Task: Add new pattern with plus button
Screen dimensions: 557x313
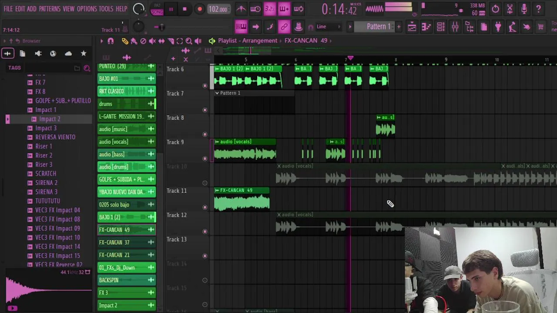Action: point(398,27)
